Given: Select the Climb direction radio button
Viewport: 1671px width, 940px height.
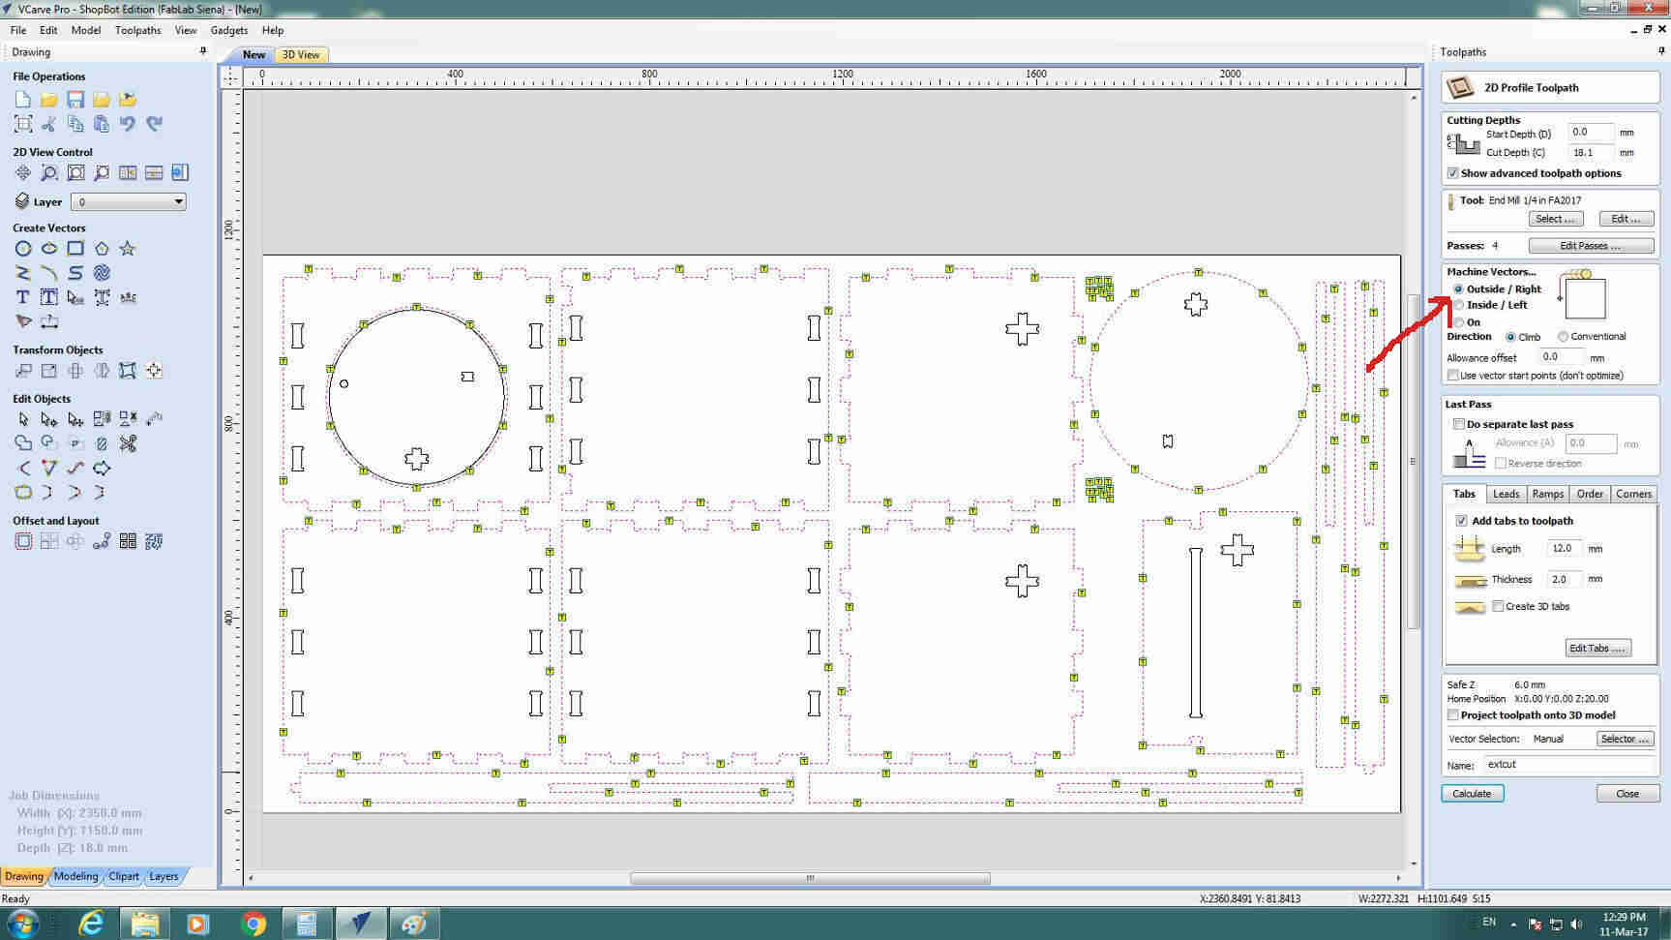Looking at the screenshot, I should 1510,337.
